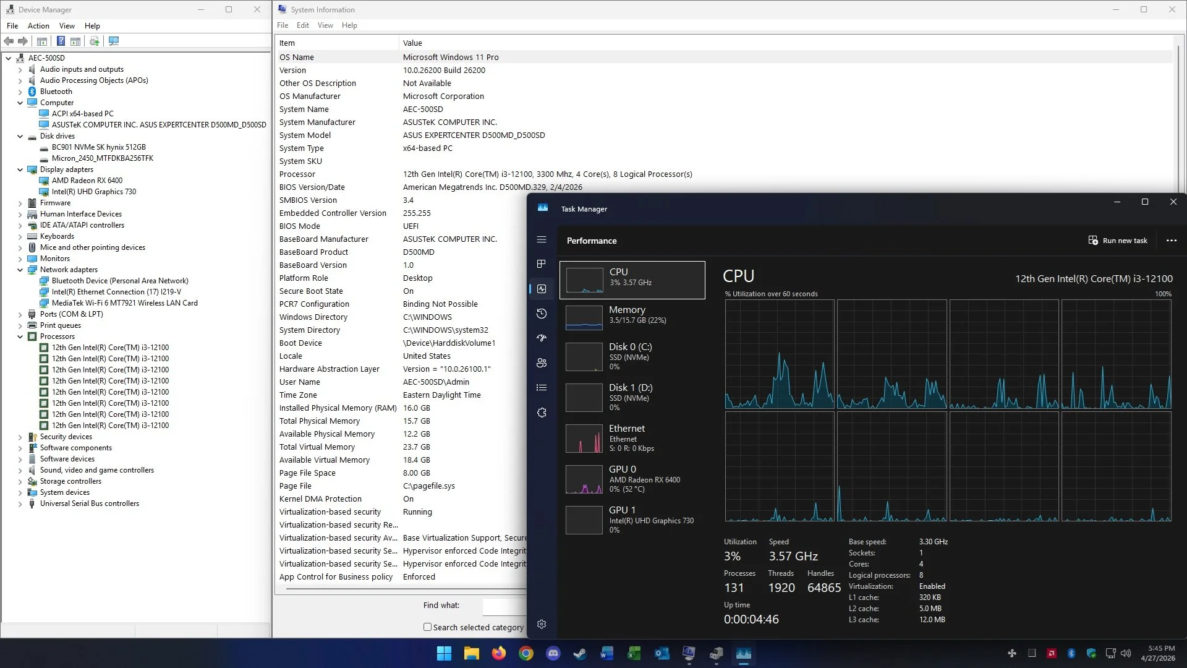Click Scan for hardware changes toolbar icon
1187x668 pixels.
114,41
